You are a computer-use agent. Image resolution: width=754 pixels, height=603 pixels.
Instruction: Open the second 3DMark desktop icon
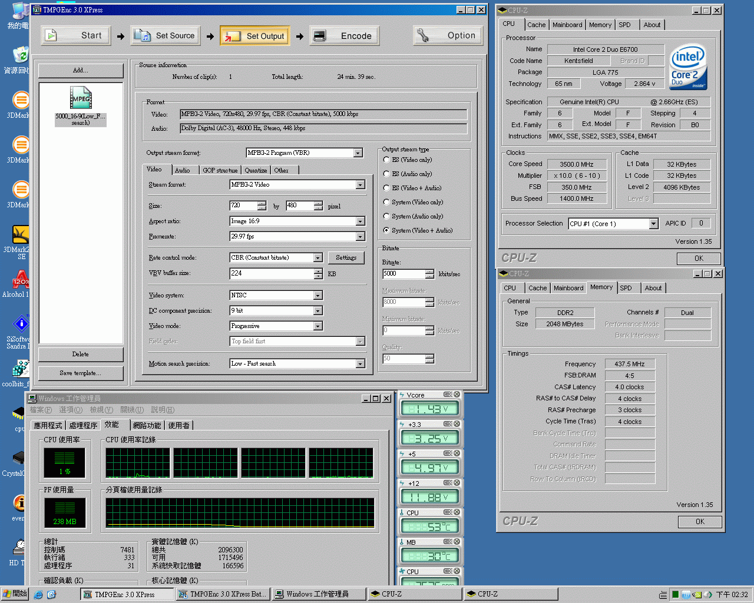pyautogui.click(x=20, y=150)
